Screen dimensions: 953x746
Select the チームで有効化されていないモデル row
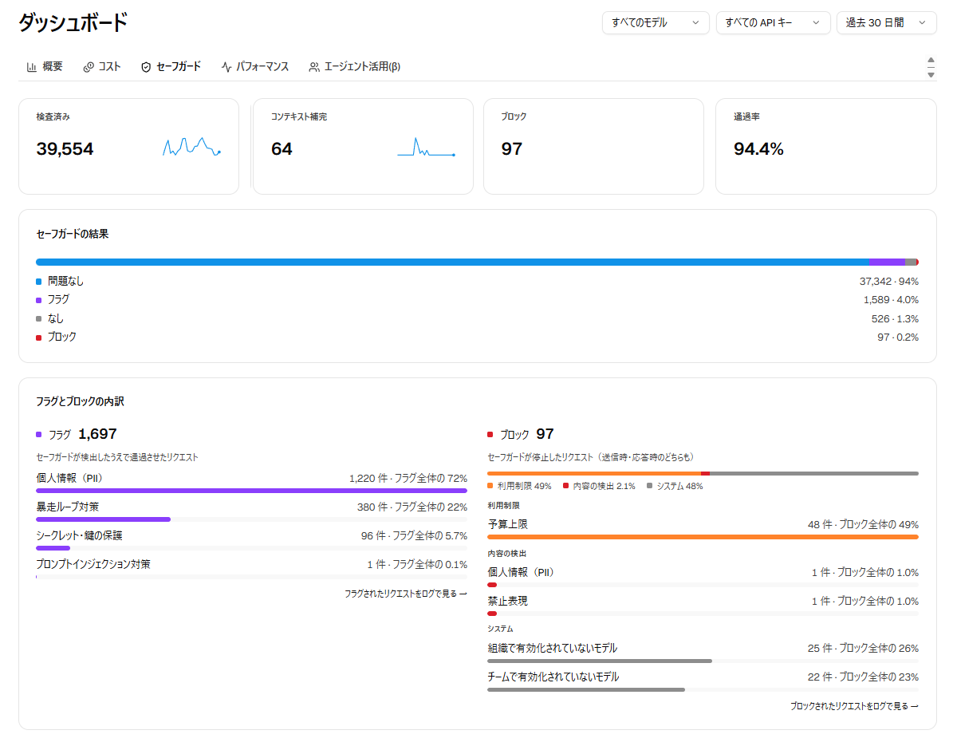703,681
